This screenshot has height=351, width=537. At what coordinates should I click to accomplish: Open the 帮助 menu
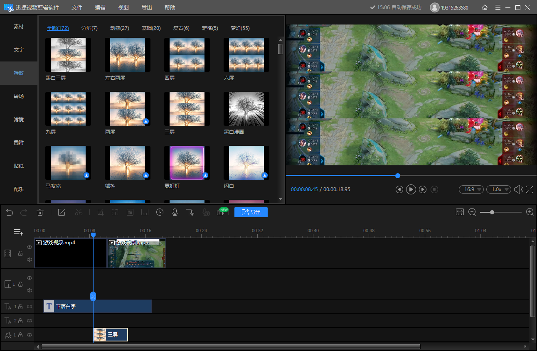click(170, 7)
